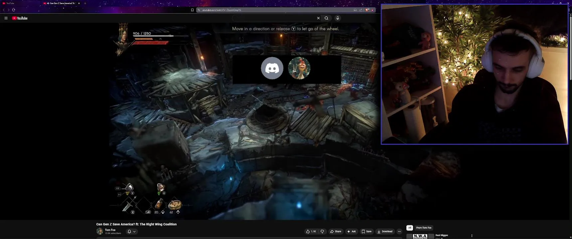The image size is (572, 239).
Task: Click the browser back arrow
Action: tap(4, 10)
